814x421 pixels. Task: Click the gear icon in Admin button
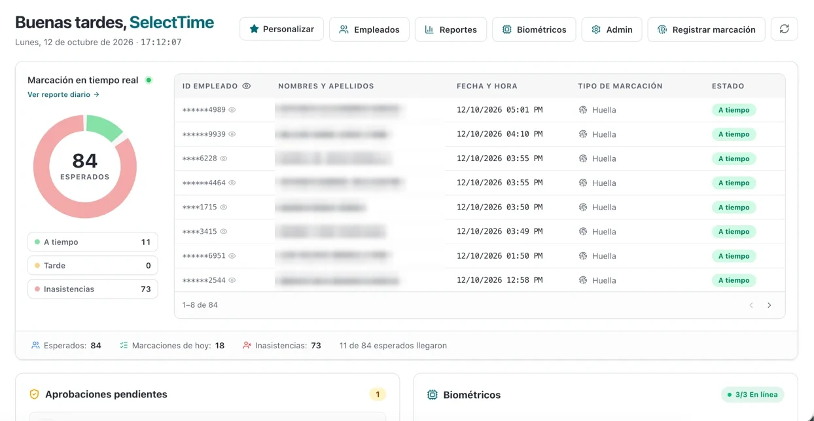pyautogui.click(x=595, y=29)
